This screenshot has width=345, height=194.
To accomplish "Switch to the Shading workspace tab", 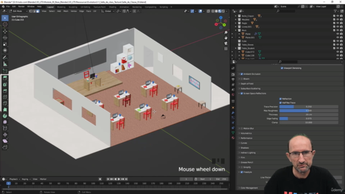I will pos(113,7).
